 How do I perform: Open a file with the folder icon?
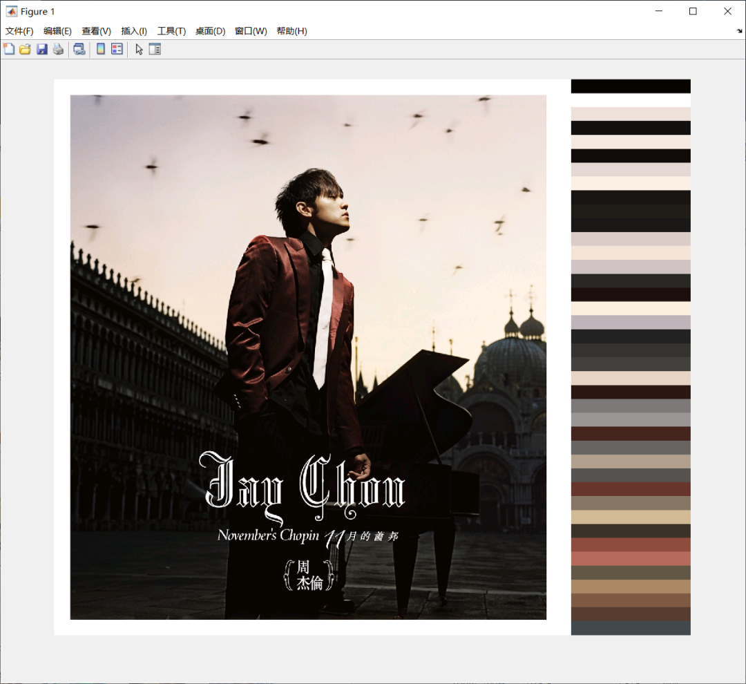click(26, 49)
